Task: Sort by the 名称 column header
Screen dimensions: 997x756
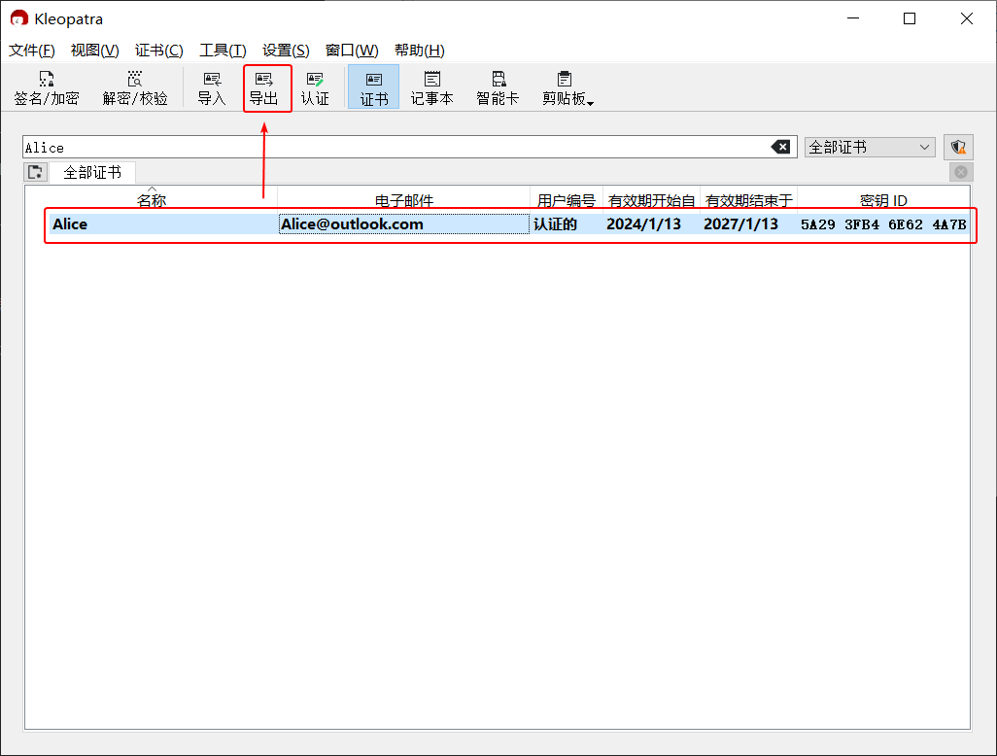Action: point(152,200)
